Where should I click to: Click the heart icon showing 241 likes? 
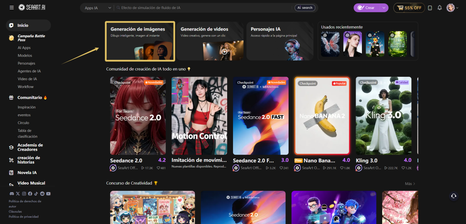pyautogui.click(x=281, y=168)
